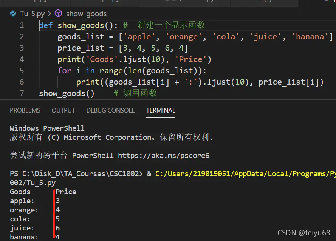336x241 pixels.
Task: Click 'Windows PowerShell' text in terminal
Action: tap(47, 128)
